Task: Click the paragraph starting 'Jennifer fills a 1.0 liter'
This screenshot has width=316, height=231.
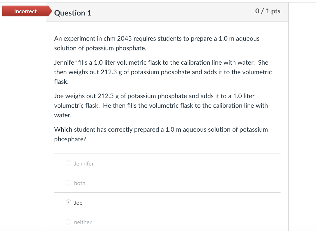Action: (163, 72)
